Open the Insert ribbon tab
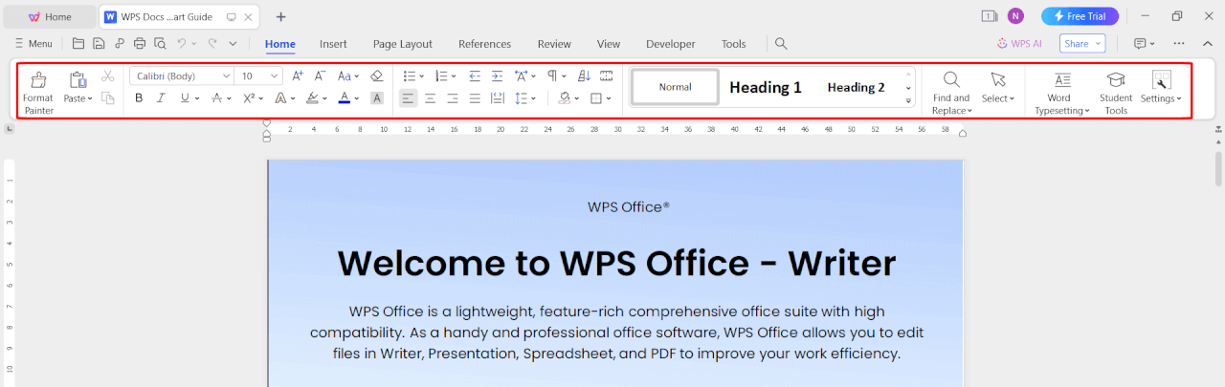 333,44
